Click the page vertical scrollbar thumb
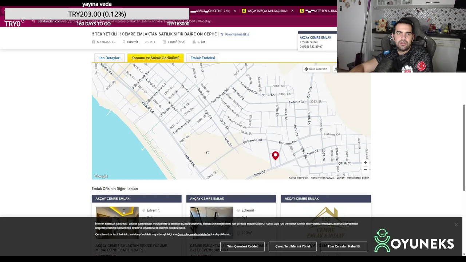Image resolution: width=466 pixels, height=262 pixels. [463, 147]
